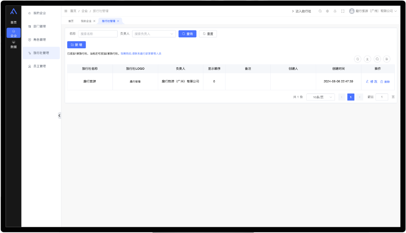Click the notification bell icon
The width and height of the screenshot is (406, 233).
click(335, 11)
